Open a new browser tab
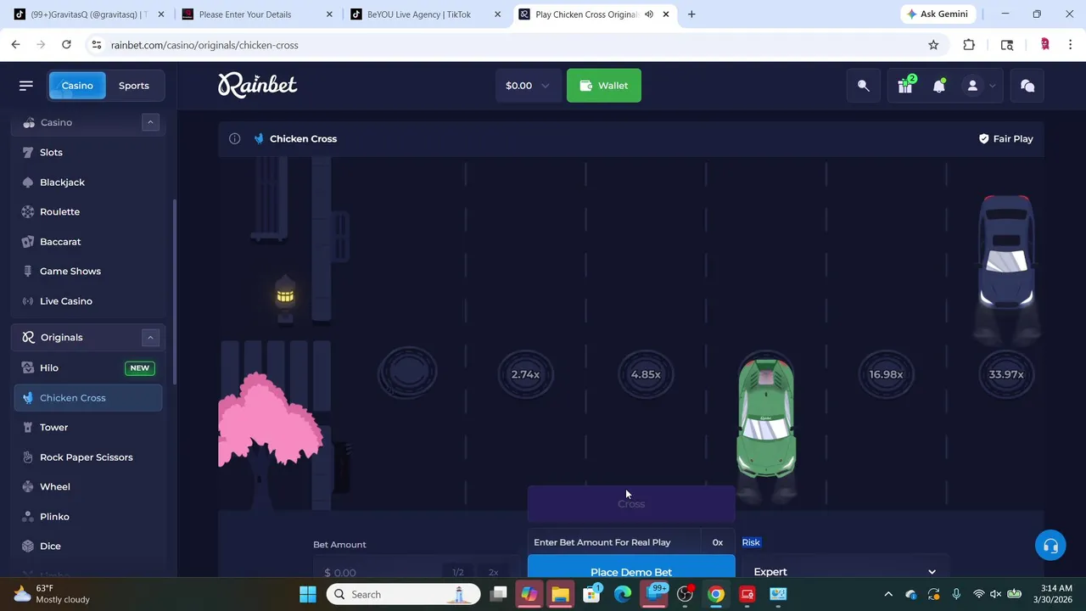Image resolution: width=1086 pixels, height=611 pixels. coord(691,14)
